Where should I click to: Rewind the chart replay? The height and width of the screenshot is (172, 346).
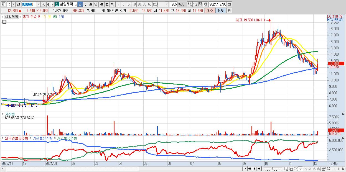pyautogui.click(x=250, y=168)
